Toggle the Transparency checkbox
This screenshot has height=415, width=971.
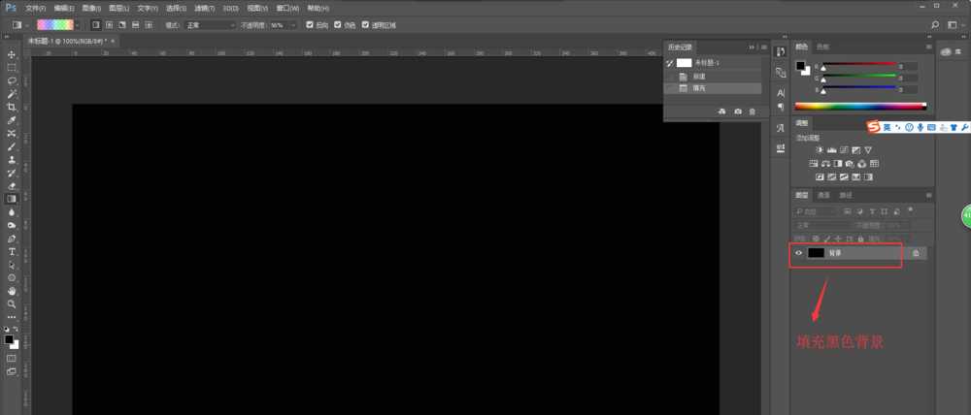[365, 25]
